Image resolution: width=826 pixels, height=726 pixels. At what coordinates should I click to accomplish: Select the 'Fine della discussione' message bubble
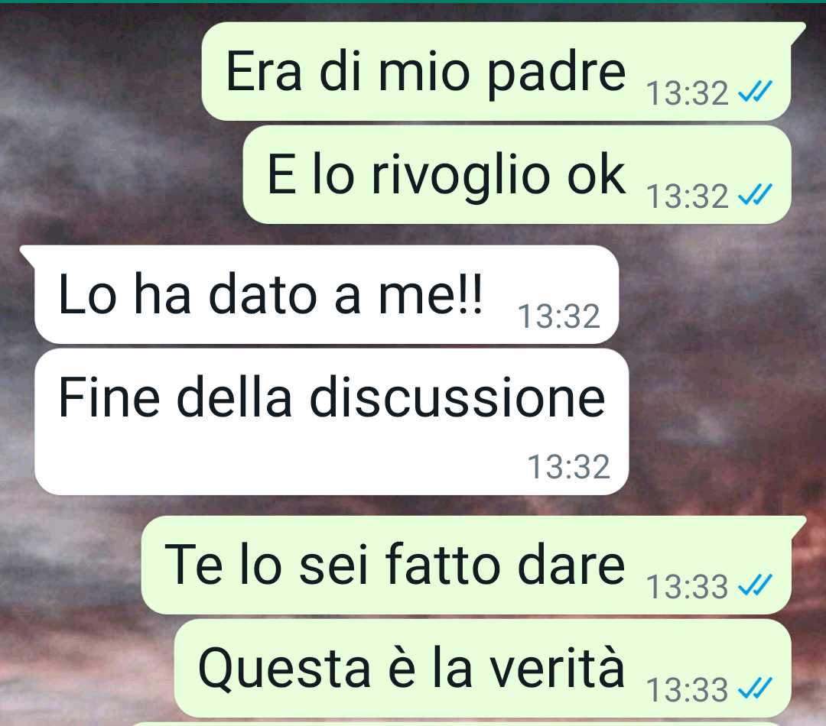coord(331,422)
